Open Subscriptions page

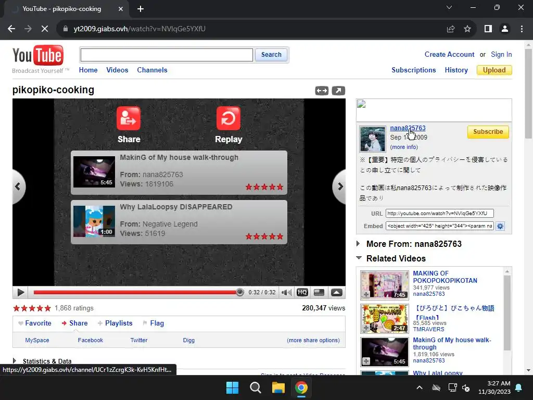(414, 70)
